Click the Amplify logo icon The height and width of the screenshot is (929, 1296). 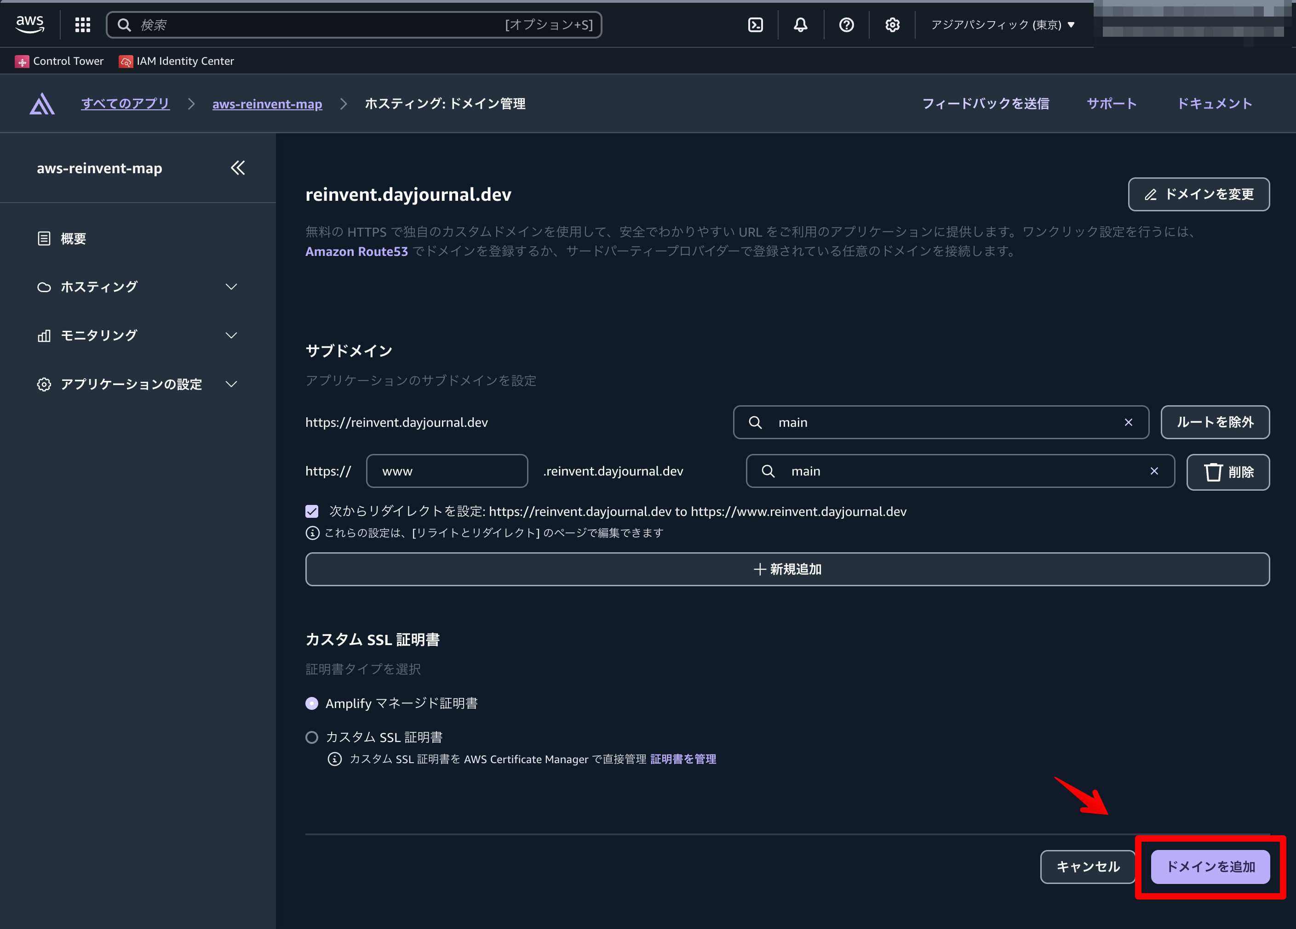pos(42,104)
